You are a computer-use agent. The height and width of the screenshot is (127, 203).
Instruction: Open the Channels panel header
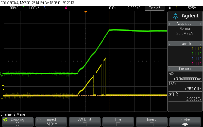click(x=185, y=43)
